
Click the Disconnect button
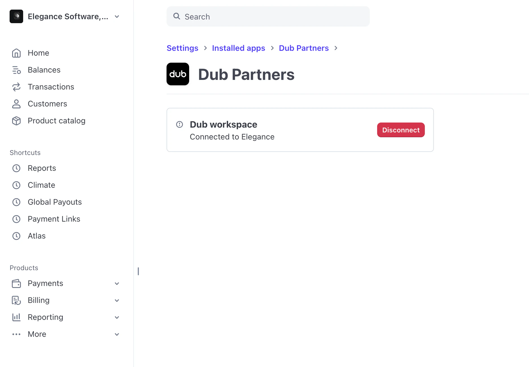point(401,130)
